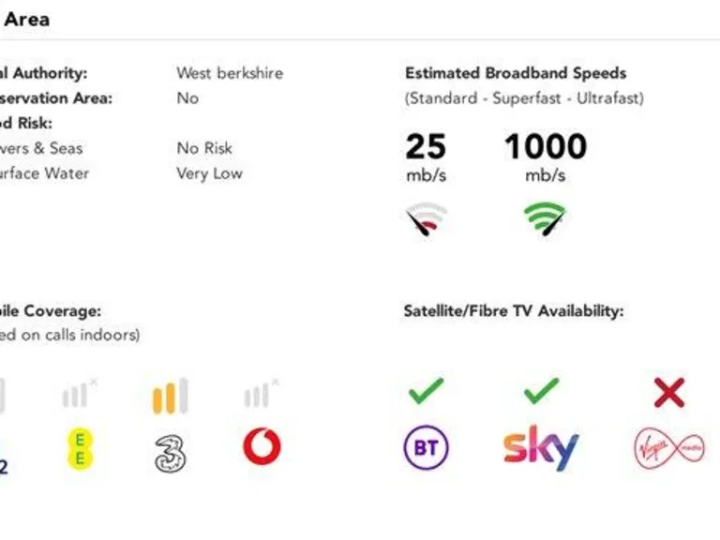
Task: Click the Satellite/Fibre TV Availability heading
Action: [x=514, y=311]
